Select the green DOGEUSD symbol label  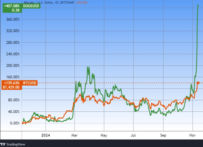(x=31, y=6)
